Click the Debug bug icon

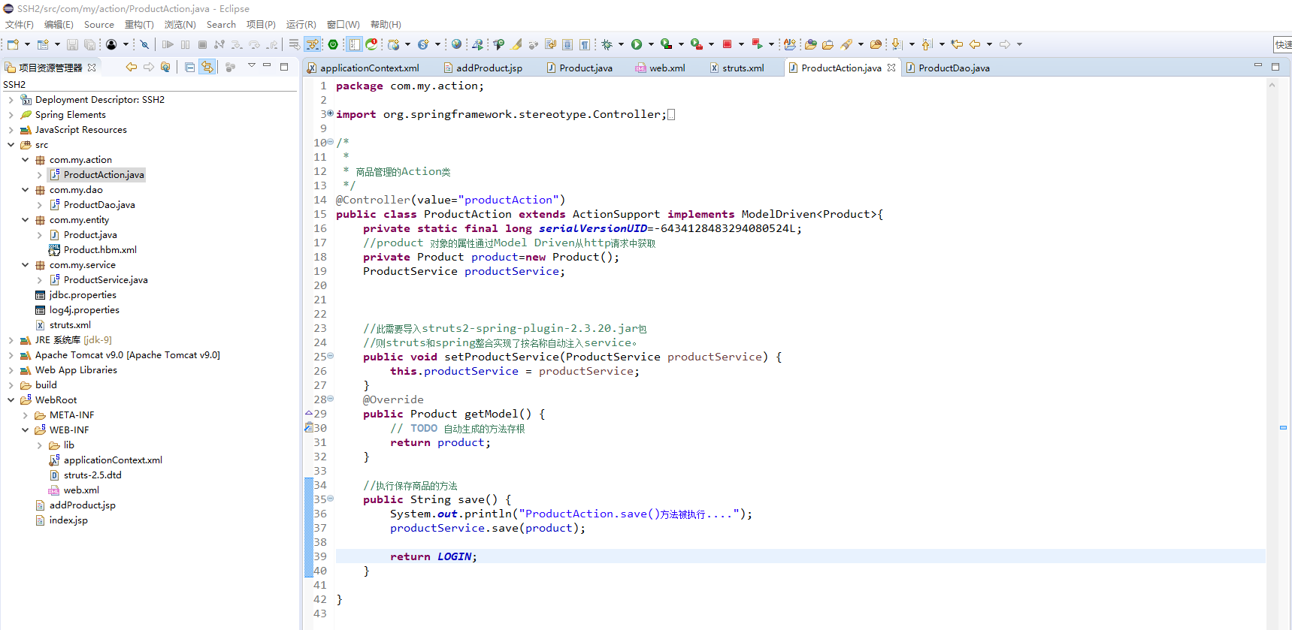607,44
